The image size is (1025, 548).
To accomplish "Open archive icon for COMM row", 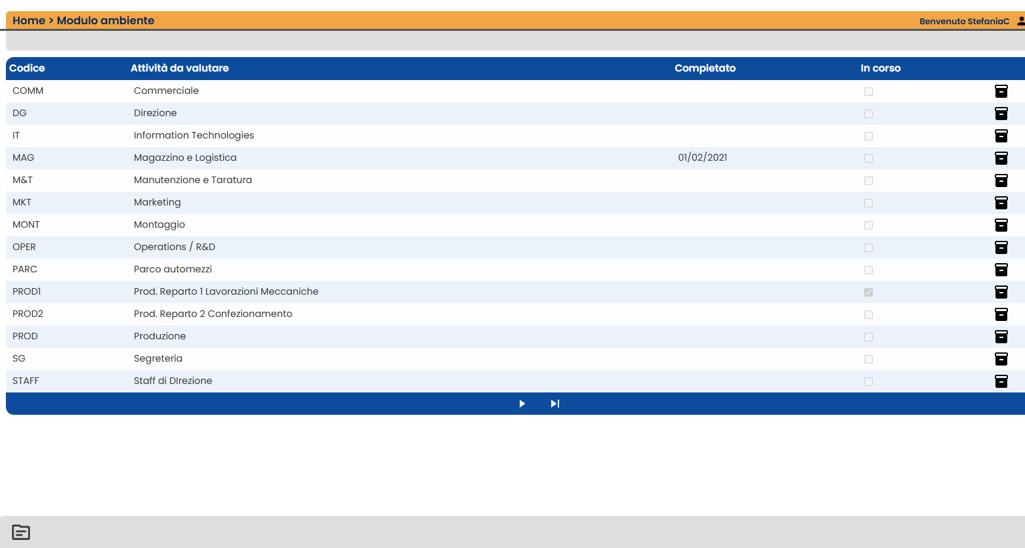I will click(1001, 91).
